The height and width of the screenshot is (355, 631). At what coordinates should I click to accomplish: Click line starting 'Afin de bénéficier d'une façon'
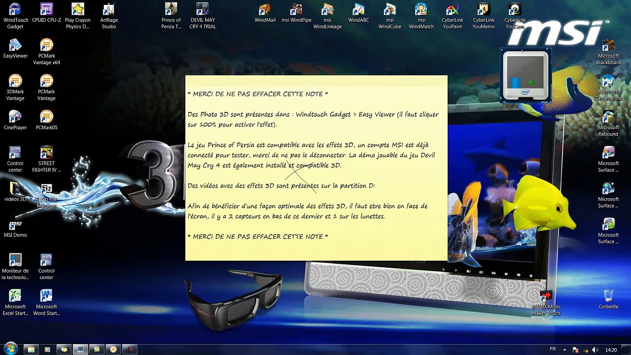[307, 206]
